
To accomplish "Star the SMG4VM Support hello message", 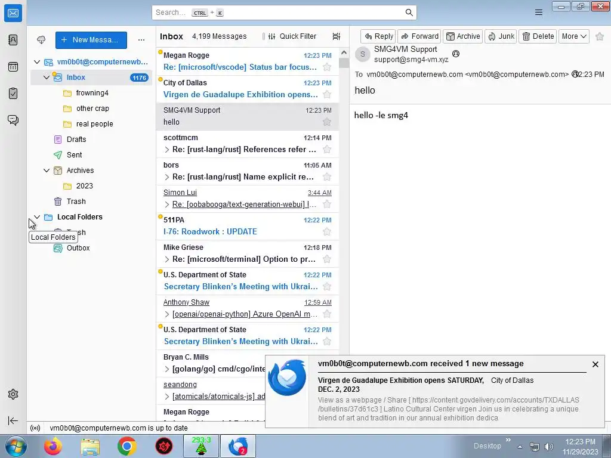I will click(327, 122).
